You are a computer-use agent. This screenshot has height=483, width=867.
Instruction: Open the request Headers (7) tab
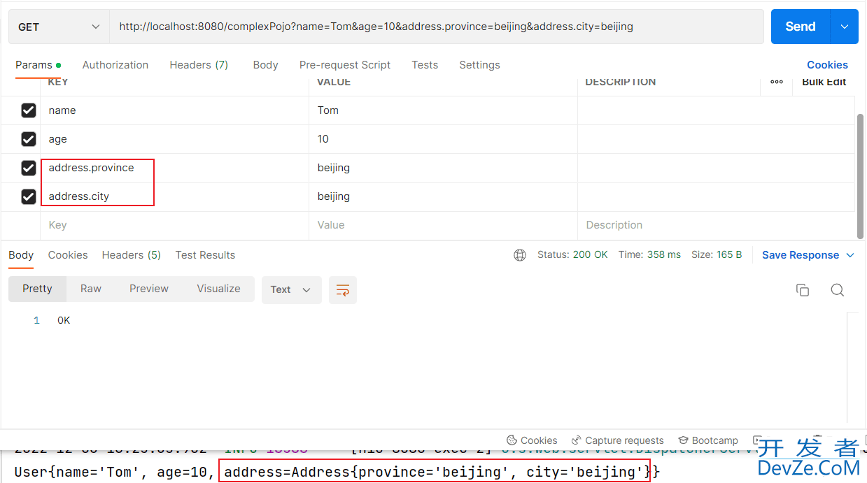click(x=199, y=65)
